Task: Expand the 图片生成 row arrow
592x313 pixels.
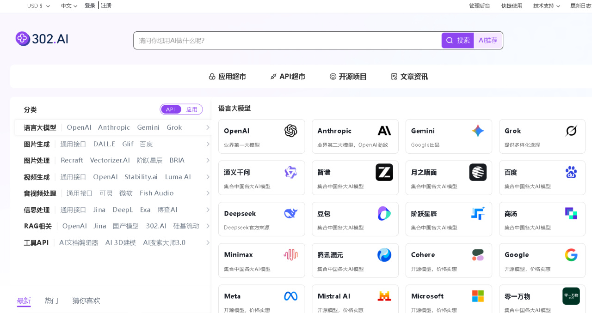Action: 208,144
